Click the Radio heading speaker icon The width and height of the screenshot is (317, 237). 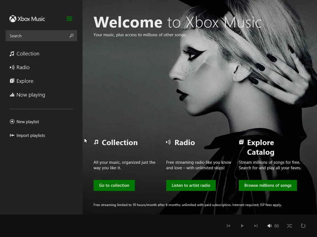(x=168, y=142)
